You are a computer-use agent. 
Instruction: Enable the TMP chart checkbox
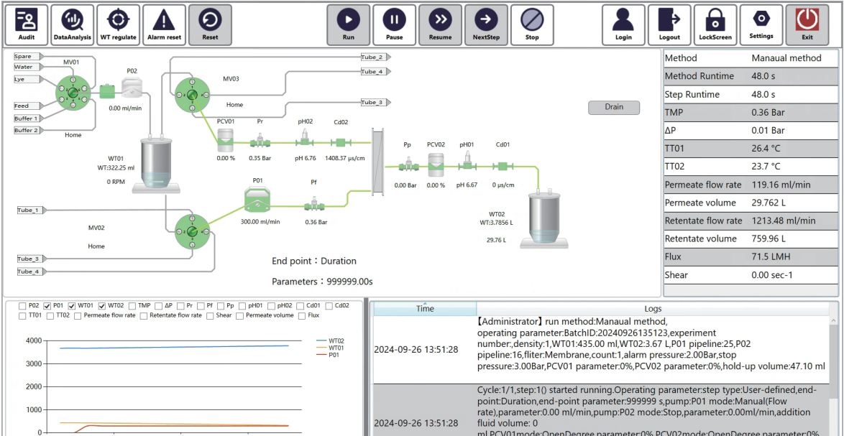click(x=132, y=306)
